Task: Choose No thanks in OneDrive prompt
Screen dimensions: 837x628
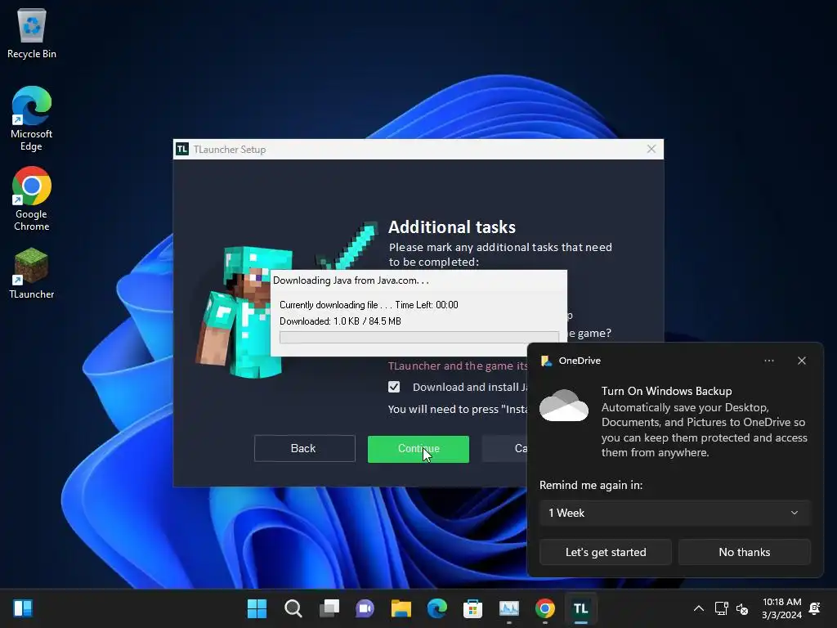Action: [x=744, y=552]
